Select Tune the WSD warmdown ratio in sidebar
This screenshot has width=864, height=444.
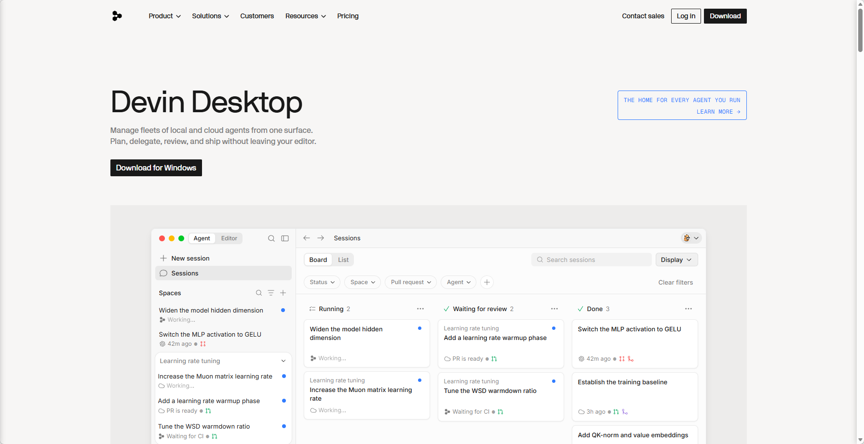tap(223, 431)
